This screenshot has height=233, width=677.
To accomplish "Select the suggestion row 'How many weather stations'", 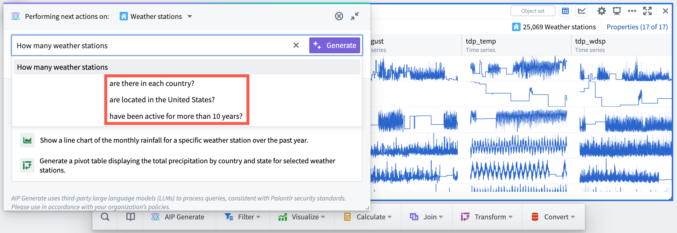I will [x=187, y=67].
